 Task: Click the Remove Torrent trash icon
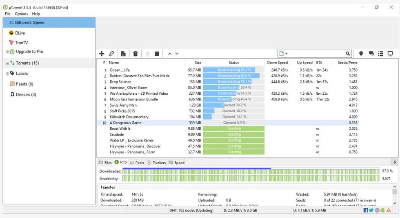[136, 54]
